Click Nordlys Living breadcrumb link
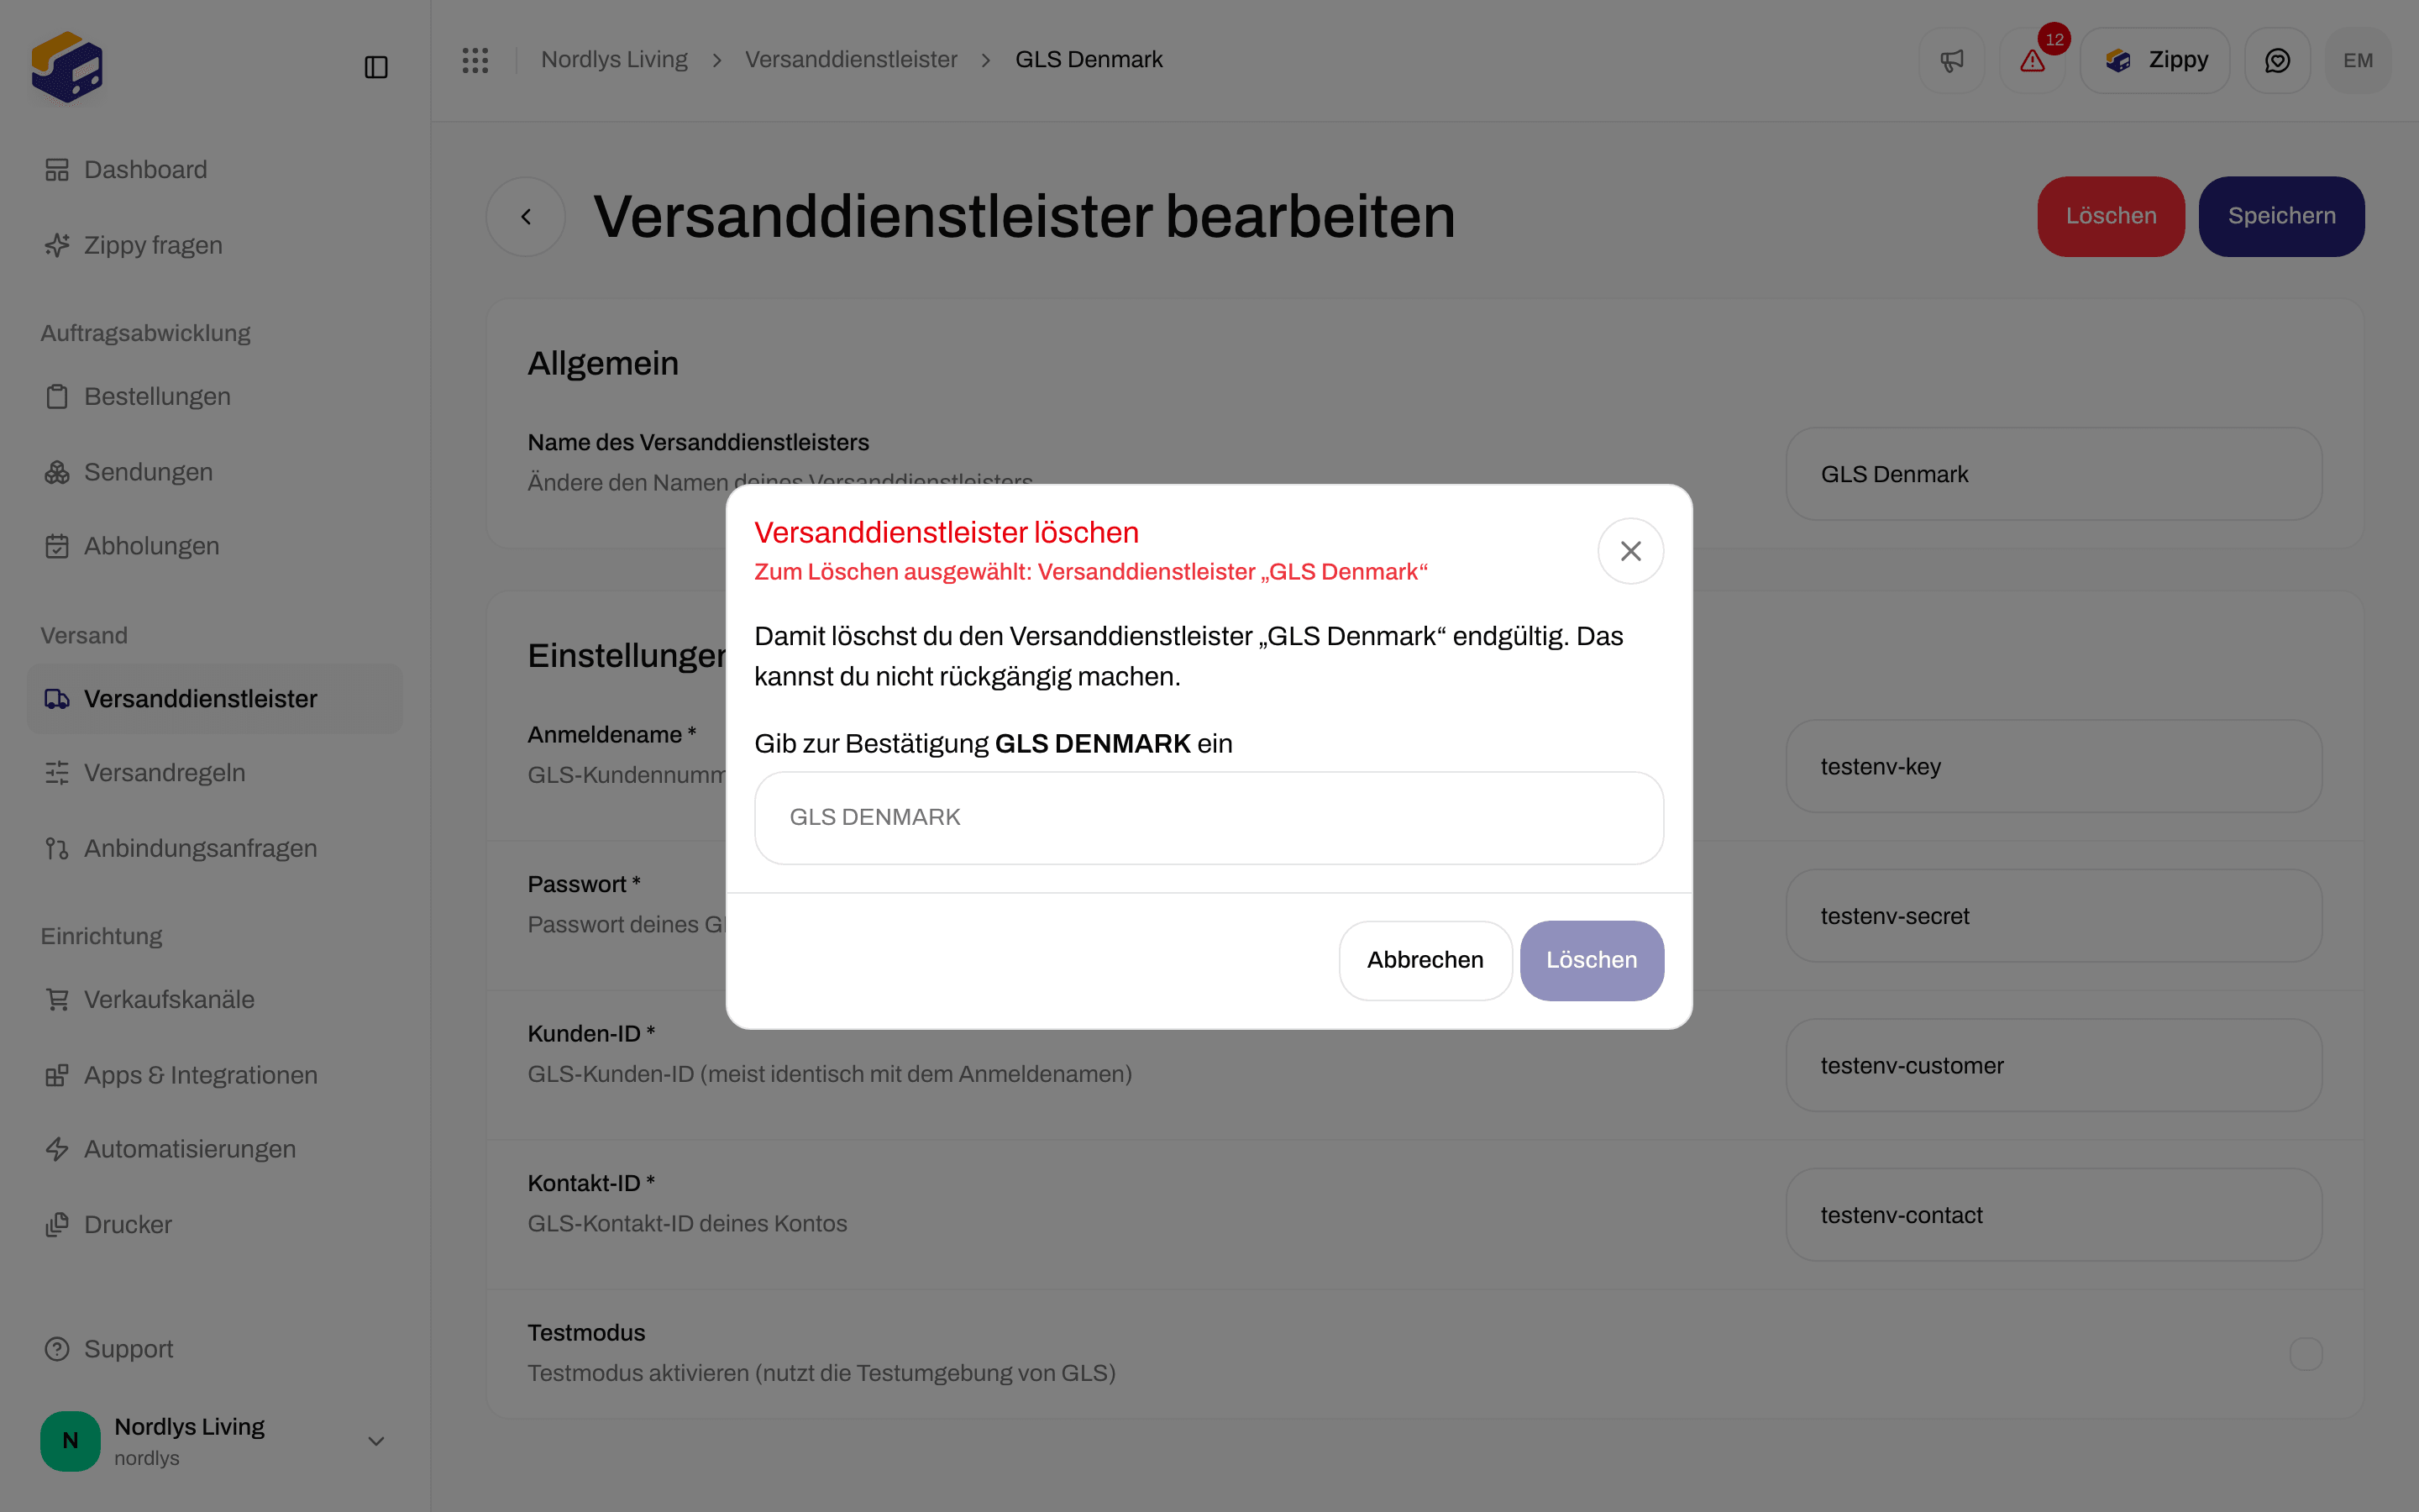 click(614, 60)
